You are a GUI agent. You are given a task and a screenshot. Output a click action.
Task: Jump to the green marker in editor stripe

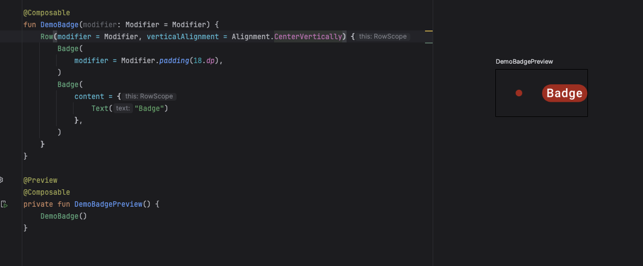click(x=428, y=42)
